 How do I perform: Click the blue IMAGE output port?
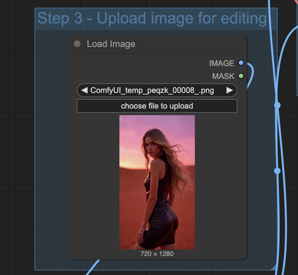point(241,63)
